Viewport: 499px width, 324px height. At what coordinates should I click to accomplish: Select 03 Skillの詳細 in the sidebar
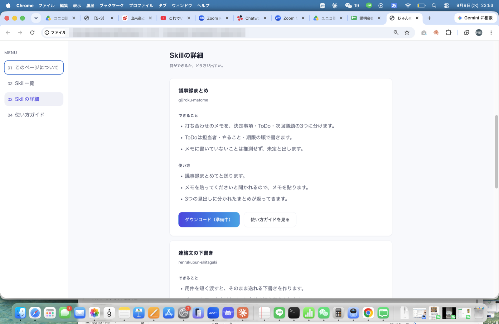[x=34, y=99]
